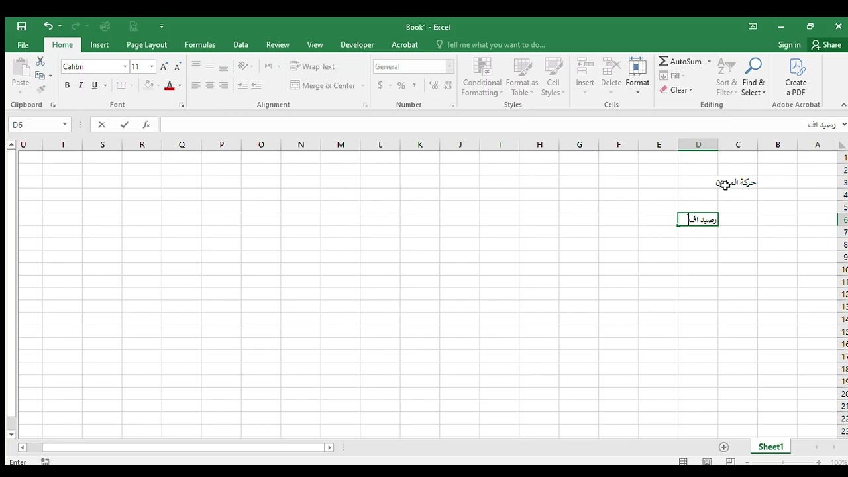Toggle Underline formatting
The height and width of the screenshot is (477, 848).
click(95, 85)
